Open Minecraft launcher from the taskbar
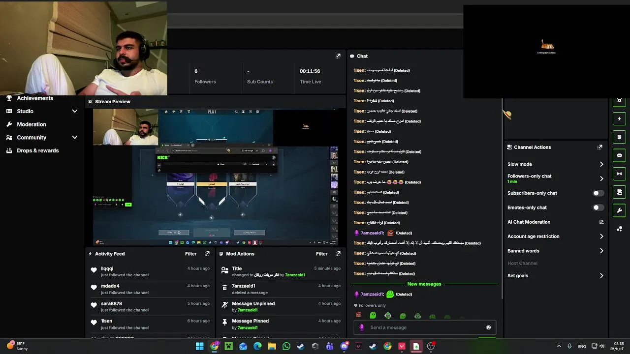This screenshot has width=630, height=354. pos(228,346)
